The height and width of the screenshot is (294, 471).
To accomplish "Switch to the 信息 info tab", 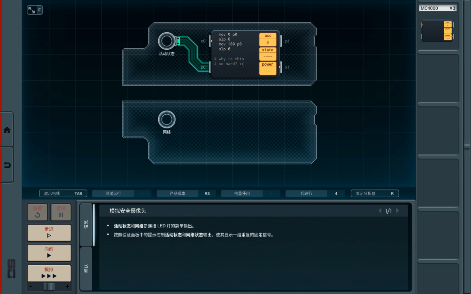I will (86, 224).
